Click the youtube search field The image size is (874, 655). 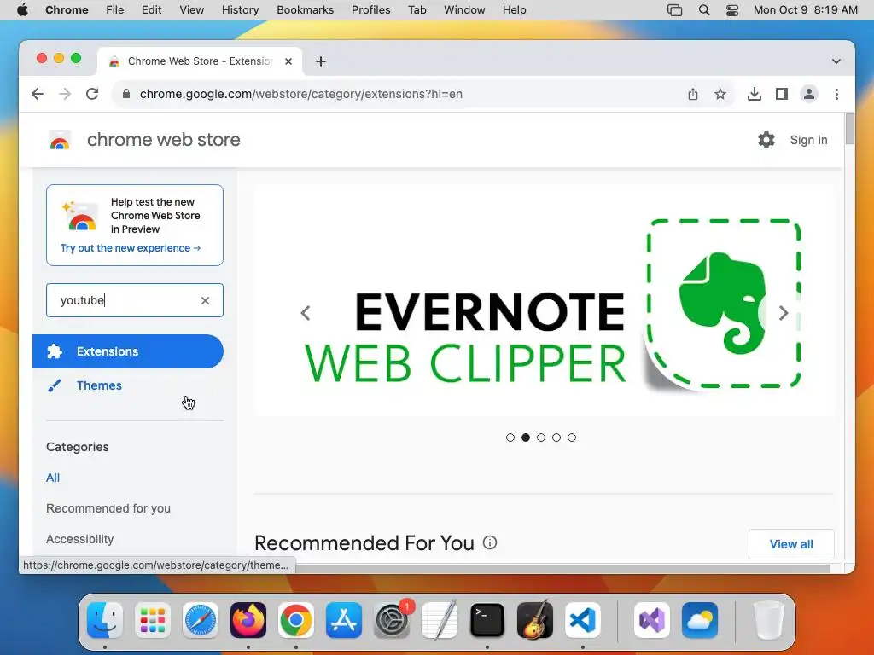pyautogui.click(x=135, y=300)
